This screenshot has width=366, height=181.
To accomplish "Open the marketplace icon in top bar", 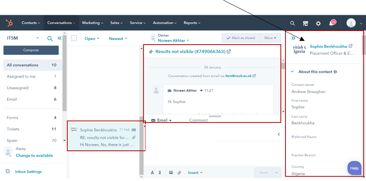I will pos(305,23).
